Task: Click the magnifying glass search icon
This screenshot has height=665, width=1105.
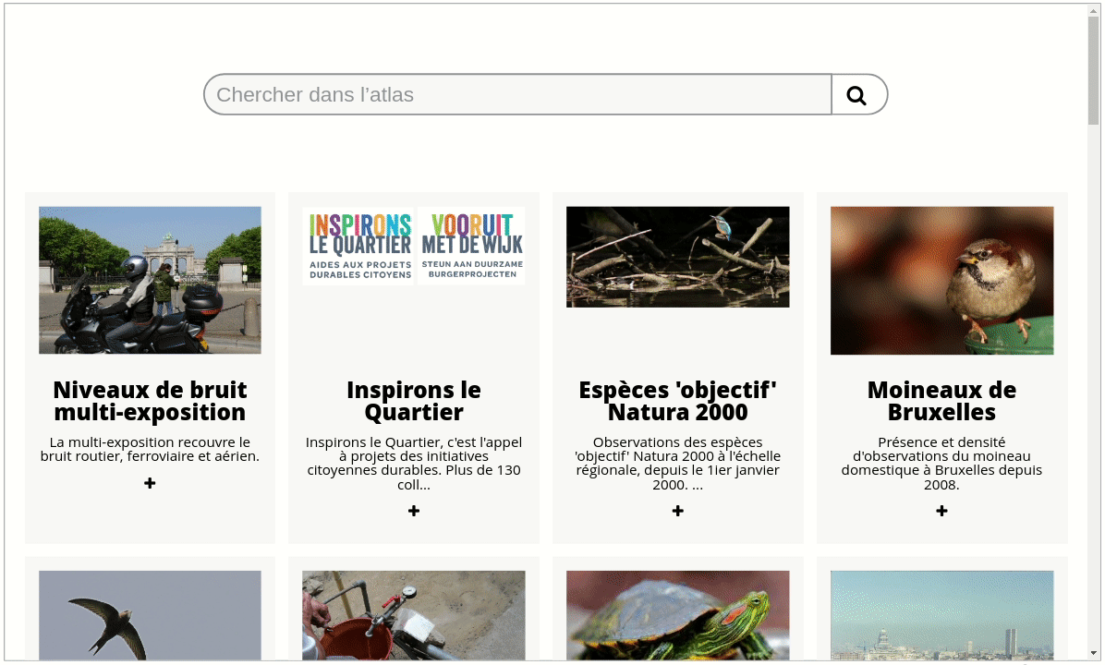Action: pos(857,95)
